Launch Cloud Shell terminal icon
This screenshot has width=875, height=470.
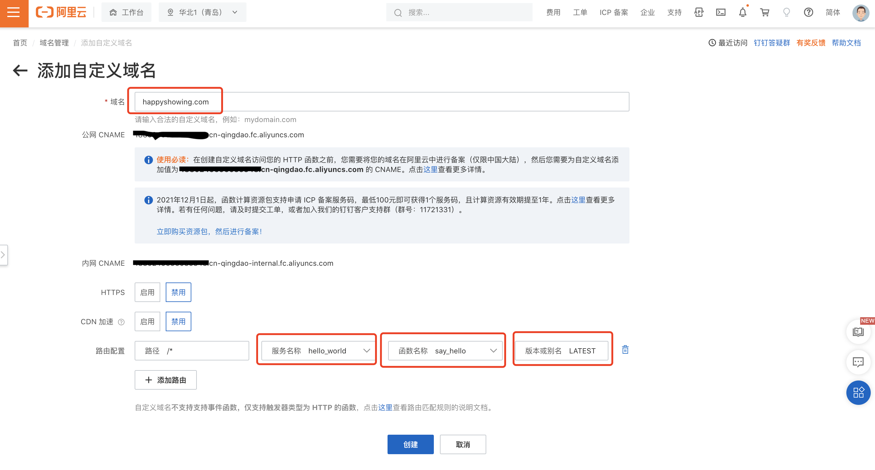coord(721,12)
